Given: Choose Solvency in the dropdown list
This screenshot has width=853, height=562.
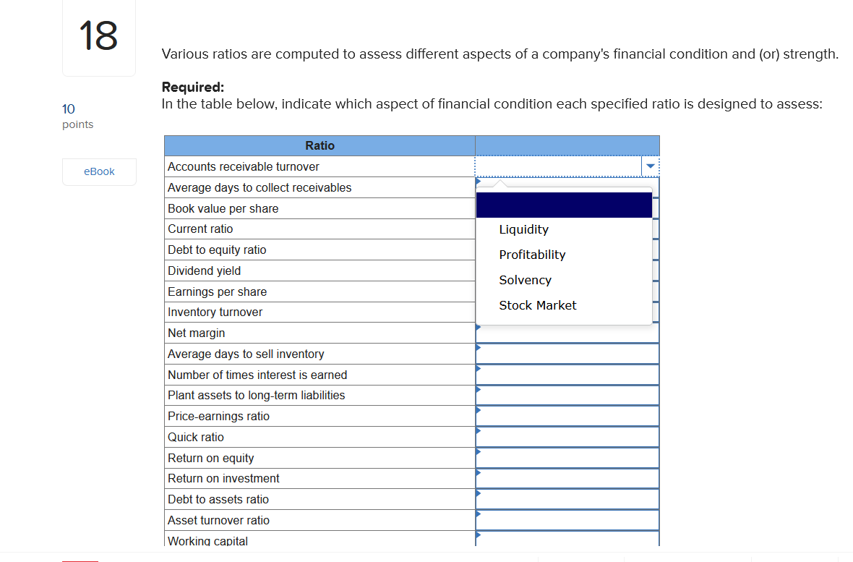Looking at the screenshot, I should tap(525, 280).
